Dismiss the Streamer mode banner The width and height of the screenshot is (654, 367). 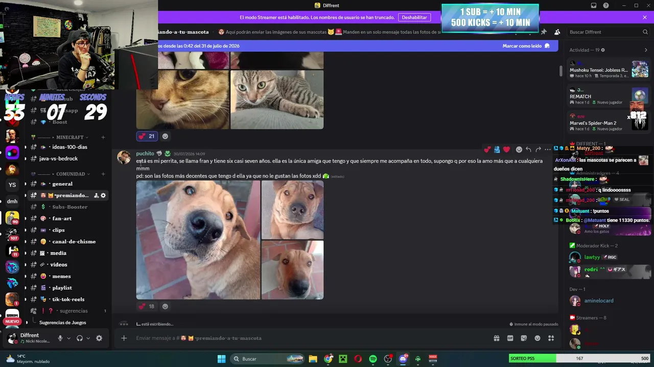point(645,17)
